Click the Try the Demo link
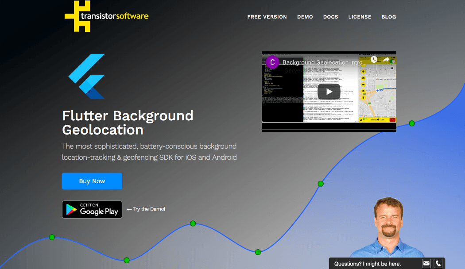Screen dimensions: 465x269 click(x=148, y=209)
